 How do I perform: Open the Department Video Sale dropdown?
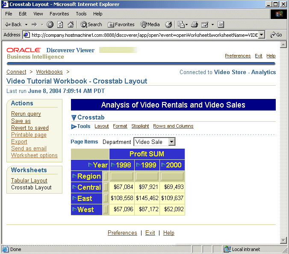154,142
